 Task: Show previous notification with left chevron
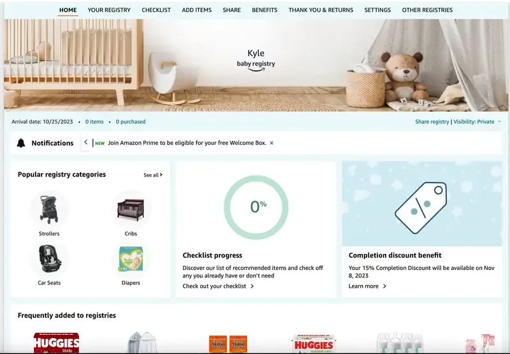click(86, 142)
